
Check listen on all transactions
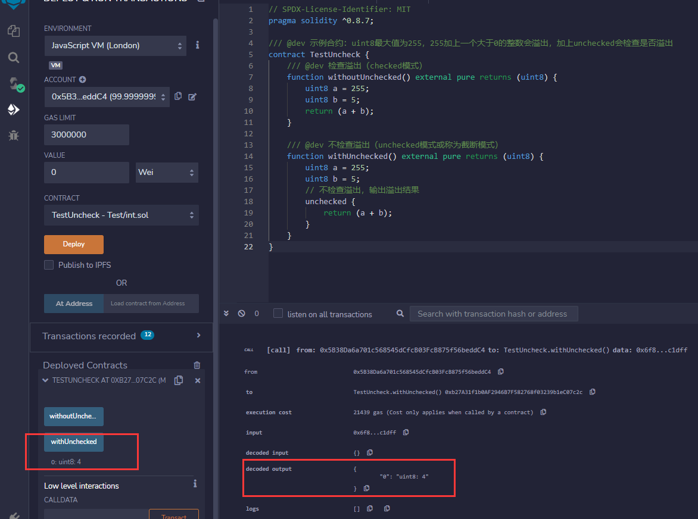[x=278, y=313]
